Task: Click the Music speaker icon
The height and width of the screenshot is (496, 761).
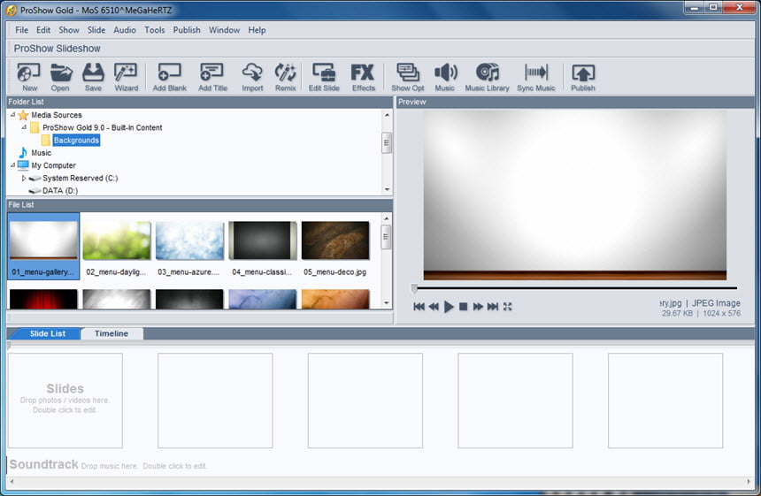Action: coord(445,77)
